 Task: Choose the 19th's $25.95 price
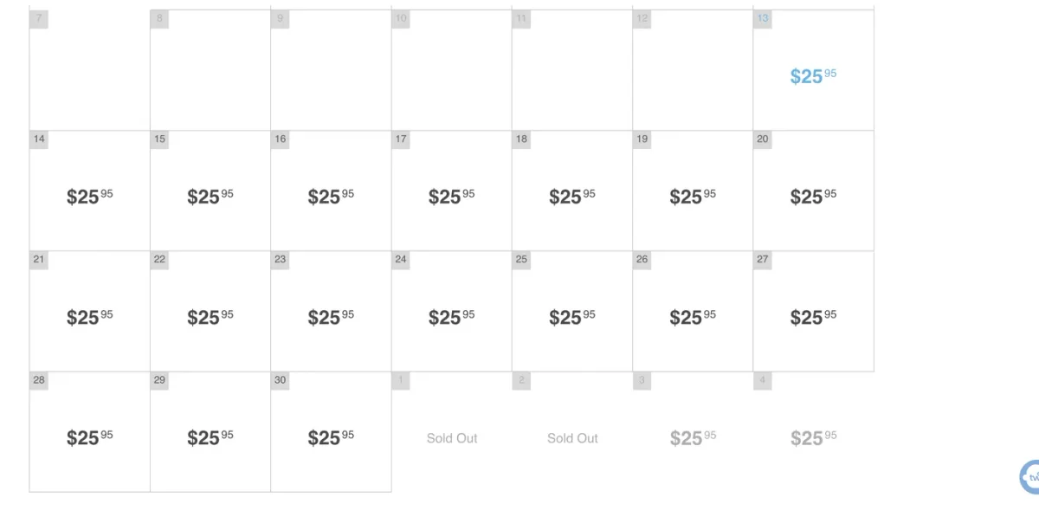coord(692,197)
